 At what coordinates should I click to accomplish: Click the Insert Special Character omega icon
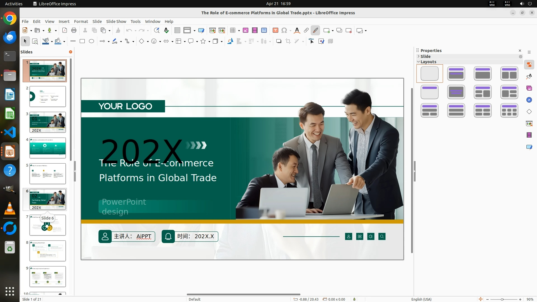(284, 30)
